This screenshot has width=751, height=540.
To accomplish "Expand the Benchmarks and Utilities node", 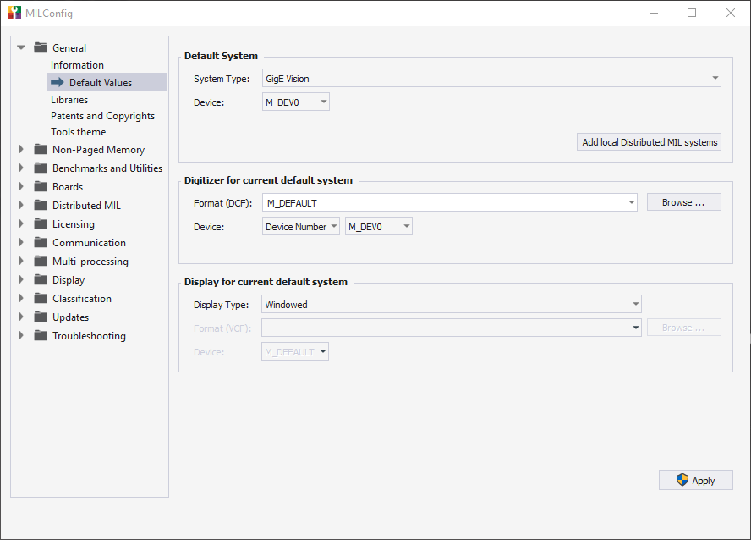I will (21, 168).
